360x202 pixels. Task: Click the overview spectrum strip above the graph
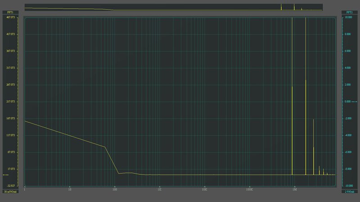(x=174, y=7)
